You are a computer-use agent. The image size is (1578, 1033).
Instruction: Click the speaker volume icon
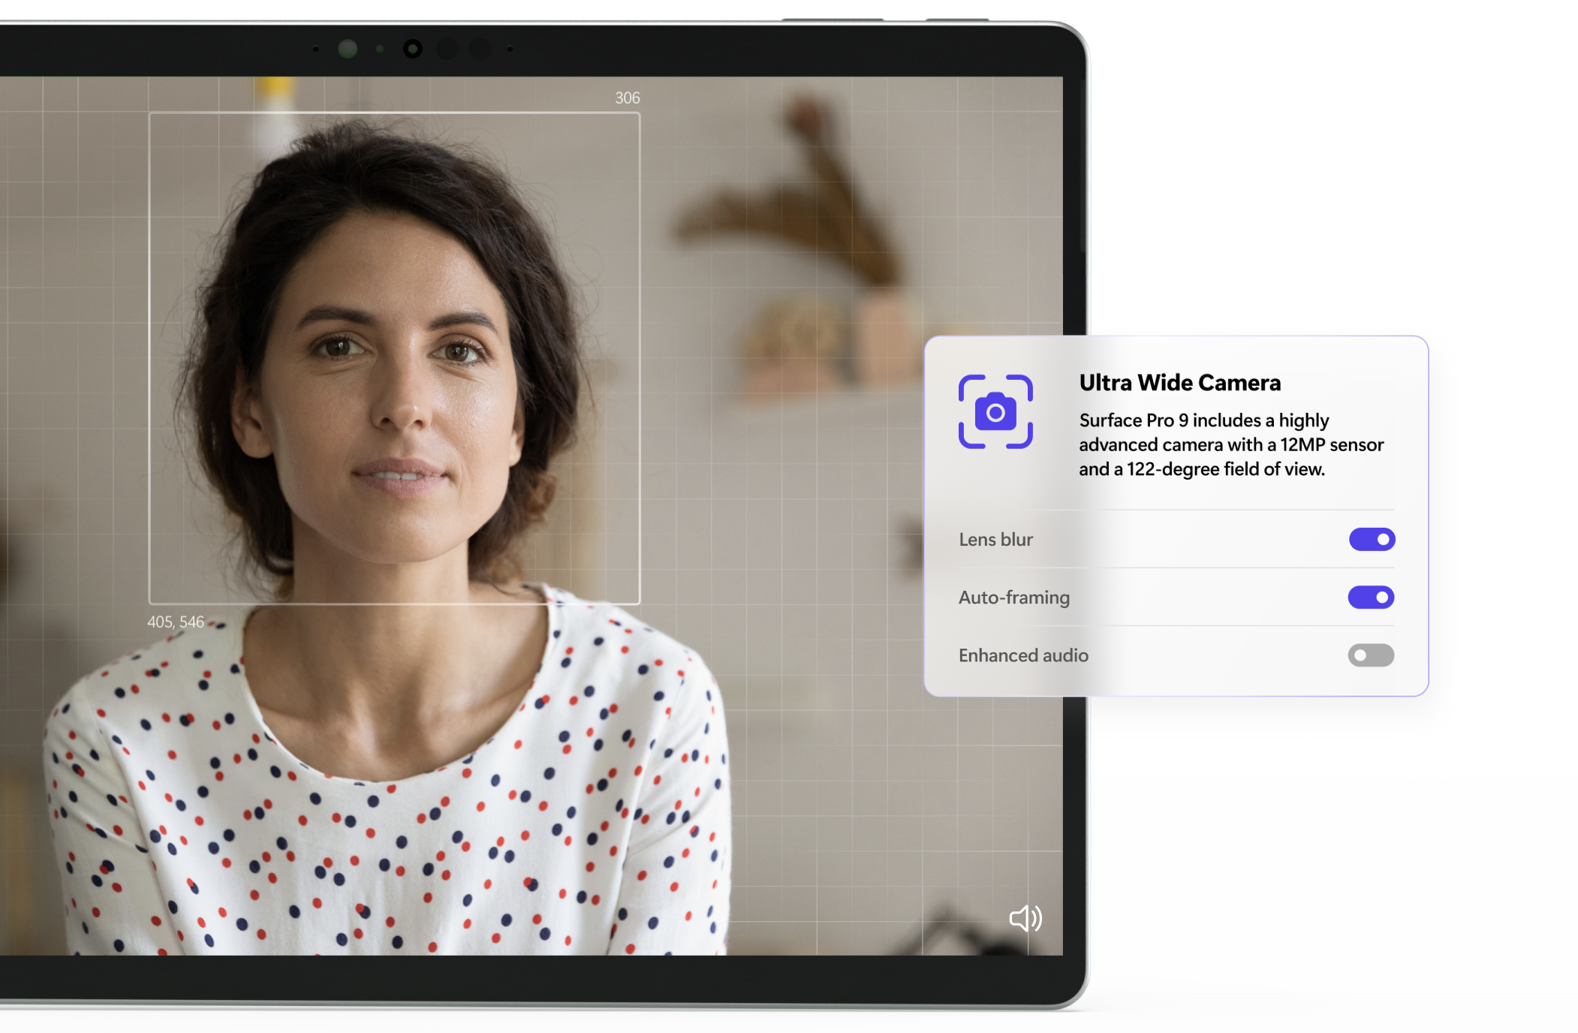pos(1025,918)
